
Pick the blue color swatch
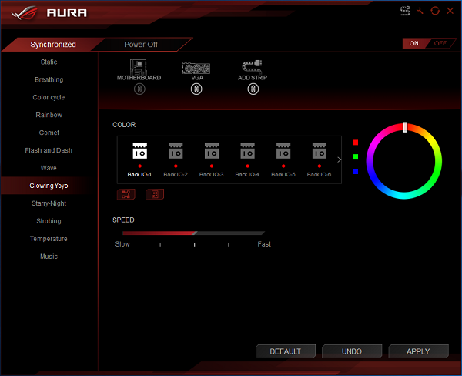point(355,171)
